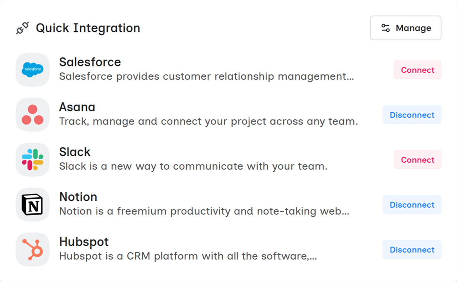Click the Slack integration name
The height and width of the screenshot is (282, 457).
click(x=74, y=152)
